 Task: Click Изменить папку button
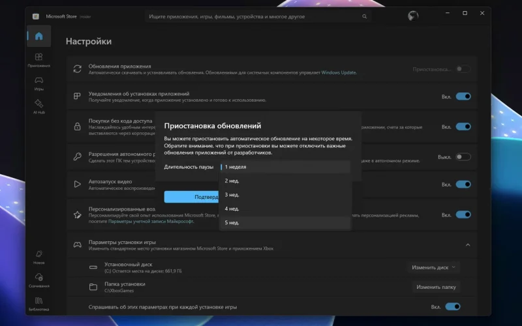pyautogui.click(x=436, y=287)
